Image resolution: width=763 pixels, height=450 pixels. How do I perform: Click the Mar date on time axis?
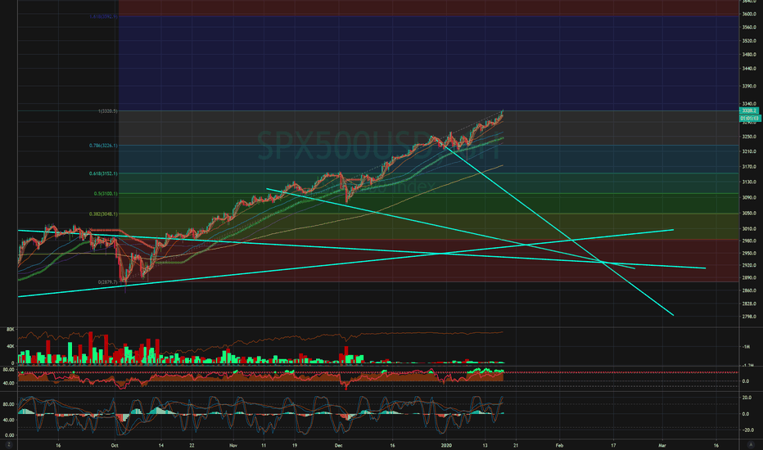661,445
